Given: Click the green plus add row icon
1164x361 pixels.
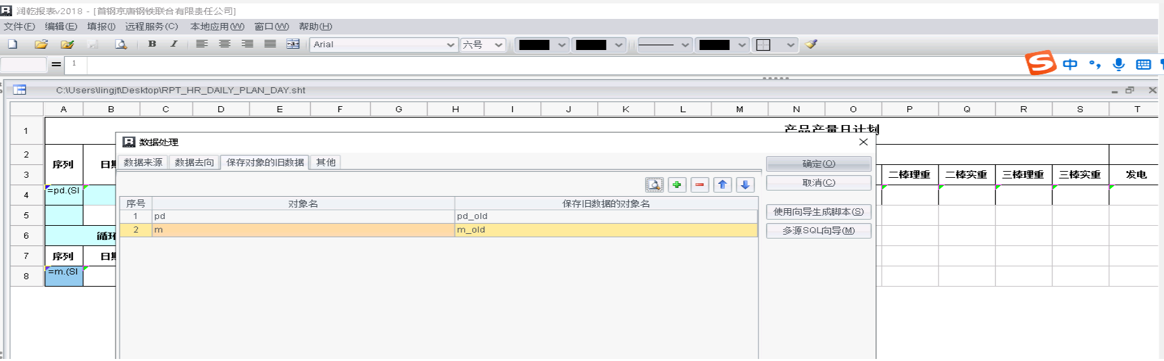Looking at the screenshot, I should 677,185.
